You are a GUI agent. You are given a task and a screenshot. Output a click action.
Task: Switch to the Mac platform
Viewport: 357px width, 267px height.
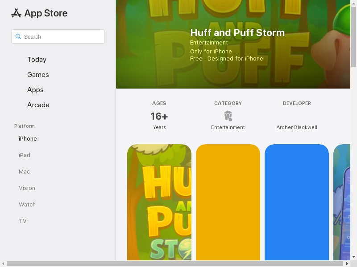pyautogui.click(x=25, y=172)
